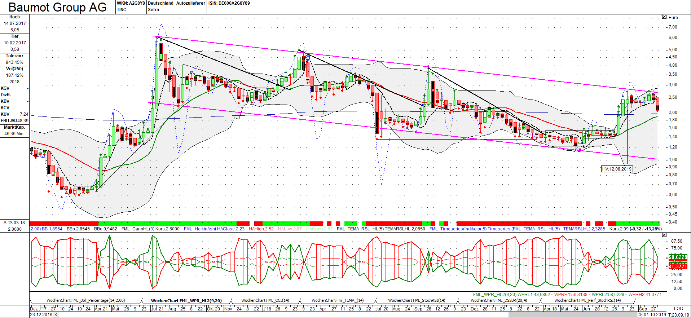Select the tolerance value 943,45%

coord(14,62)
